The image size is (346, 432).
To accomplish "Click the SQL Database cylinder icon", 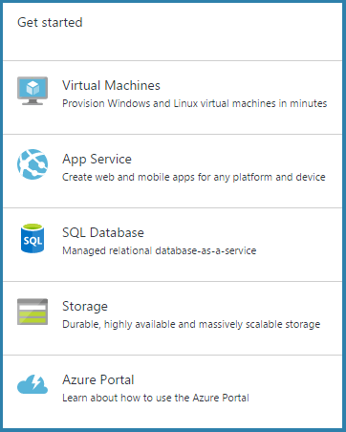I will coord(32,238).
